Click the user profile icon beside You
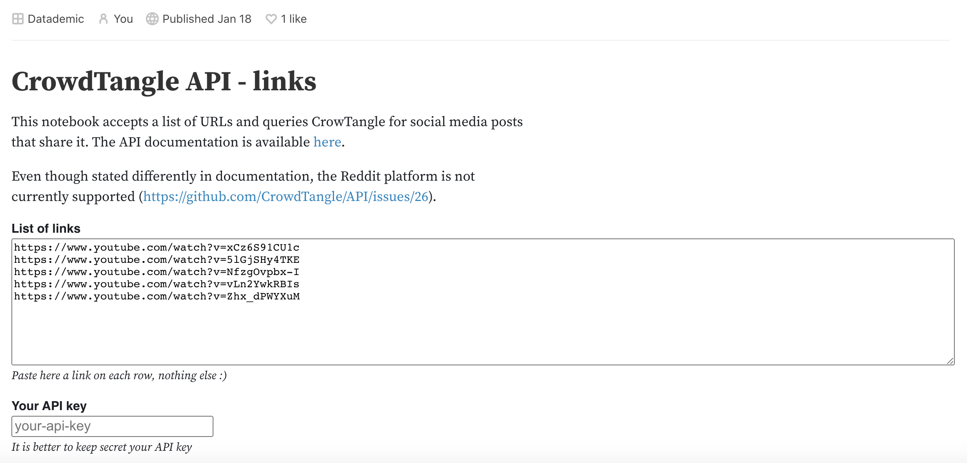This screenshot has height=463, width=967. click(x=103, y=19)
